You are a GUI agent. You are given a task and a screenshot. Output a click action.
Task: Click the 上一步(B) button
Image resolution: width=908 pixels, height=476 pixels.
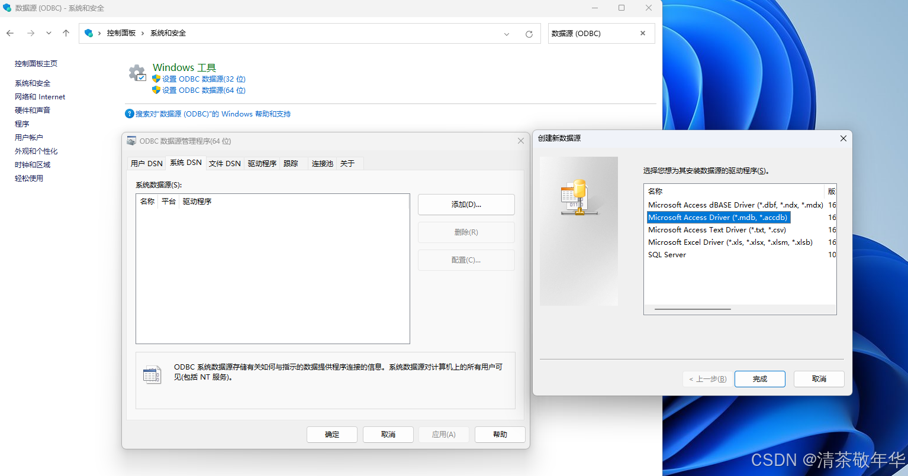coord(708,379)
